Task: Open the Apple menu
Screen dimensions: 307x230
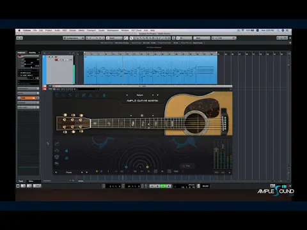Action: (19, 31)
